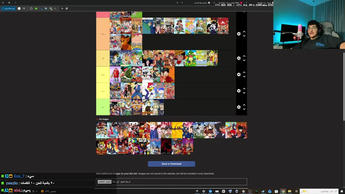Open settings gear for green bottom tier row
The width and height of the screenshot is (345, 194).
239,107
